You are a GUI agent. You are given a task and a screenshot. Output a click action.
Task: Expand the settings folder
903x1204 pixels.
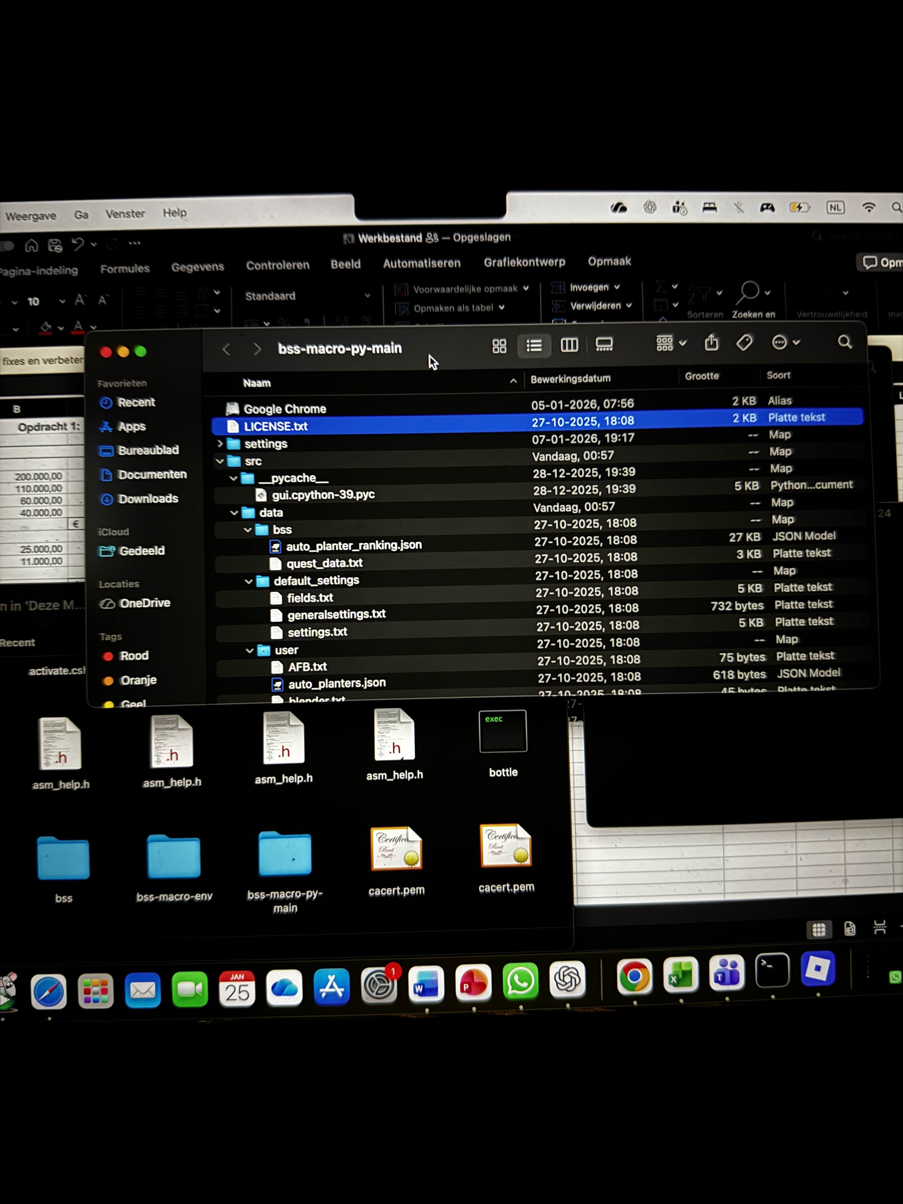coord(220,444)
